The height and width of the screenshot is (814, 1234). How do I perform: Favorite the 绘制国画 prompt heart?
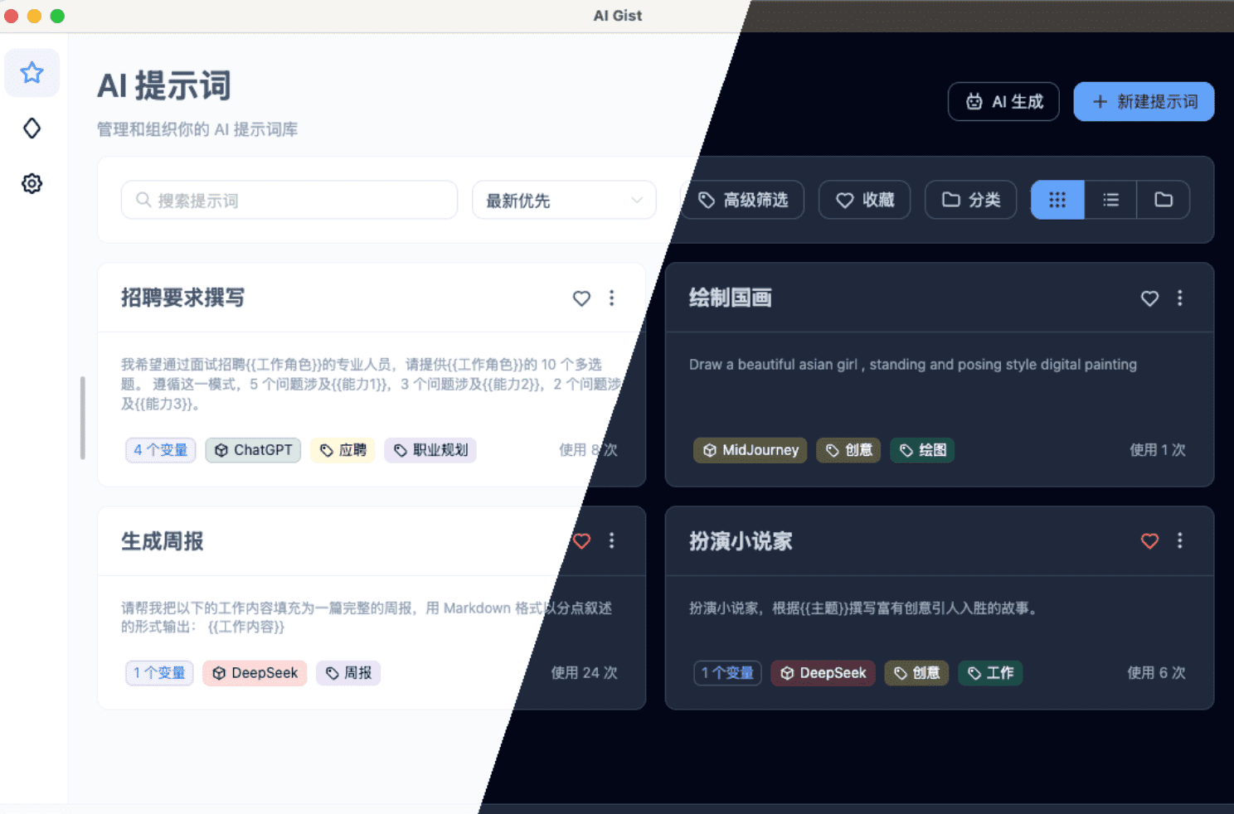tap(1149, 298)
